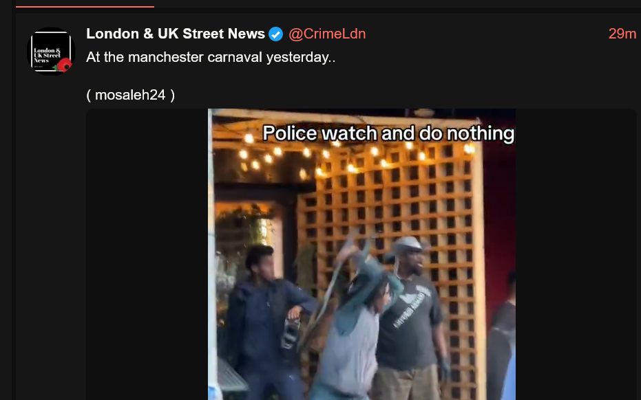641x400 pixels.
Task: Open tweet permalink via 29m timestamp
Action: pos(622,34)
